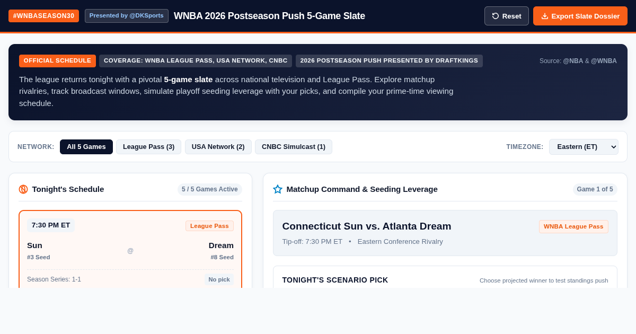Click the Dream team name in schedule

click(x=221, y=245)
